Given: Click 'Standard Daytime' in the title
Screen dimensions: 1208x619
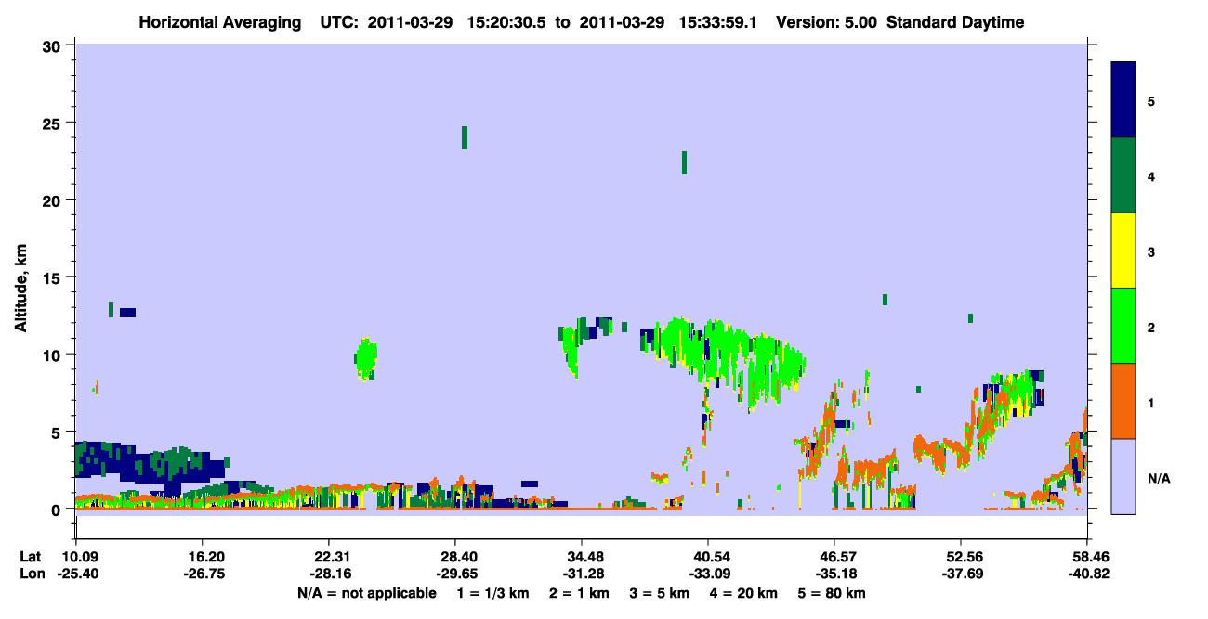Looking at the screenshot, I should click(x=955, y=23).
